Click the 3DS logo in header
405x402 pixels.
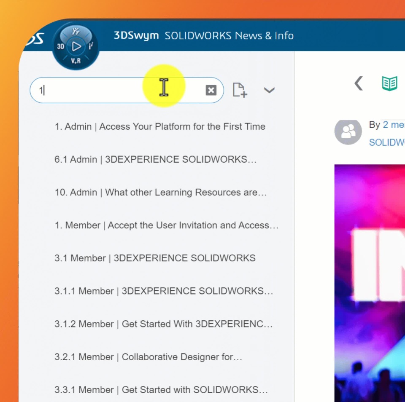(35, 40)
